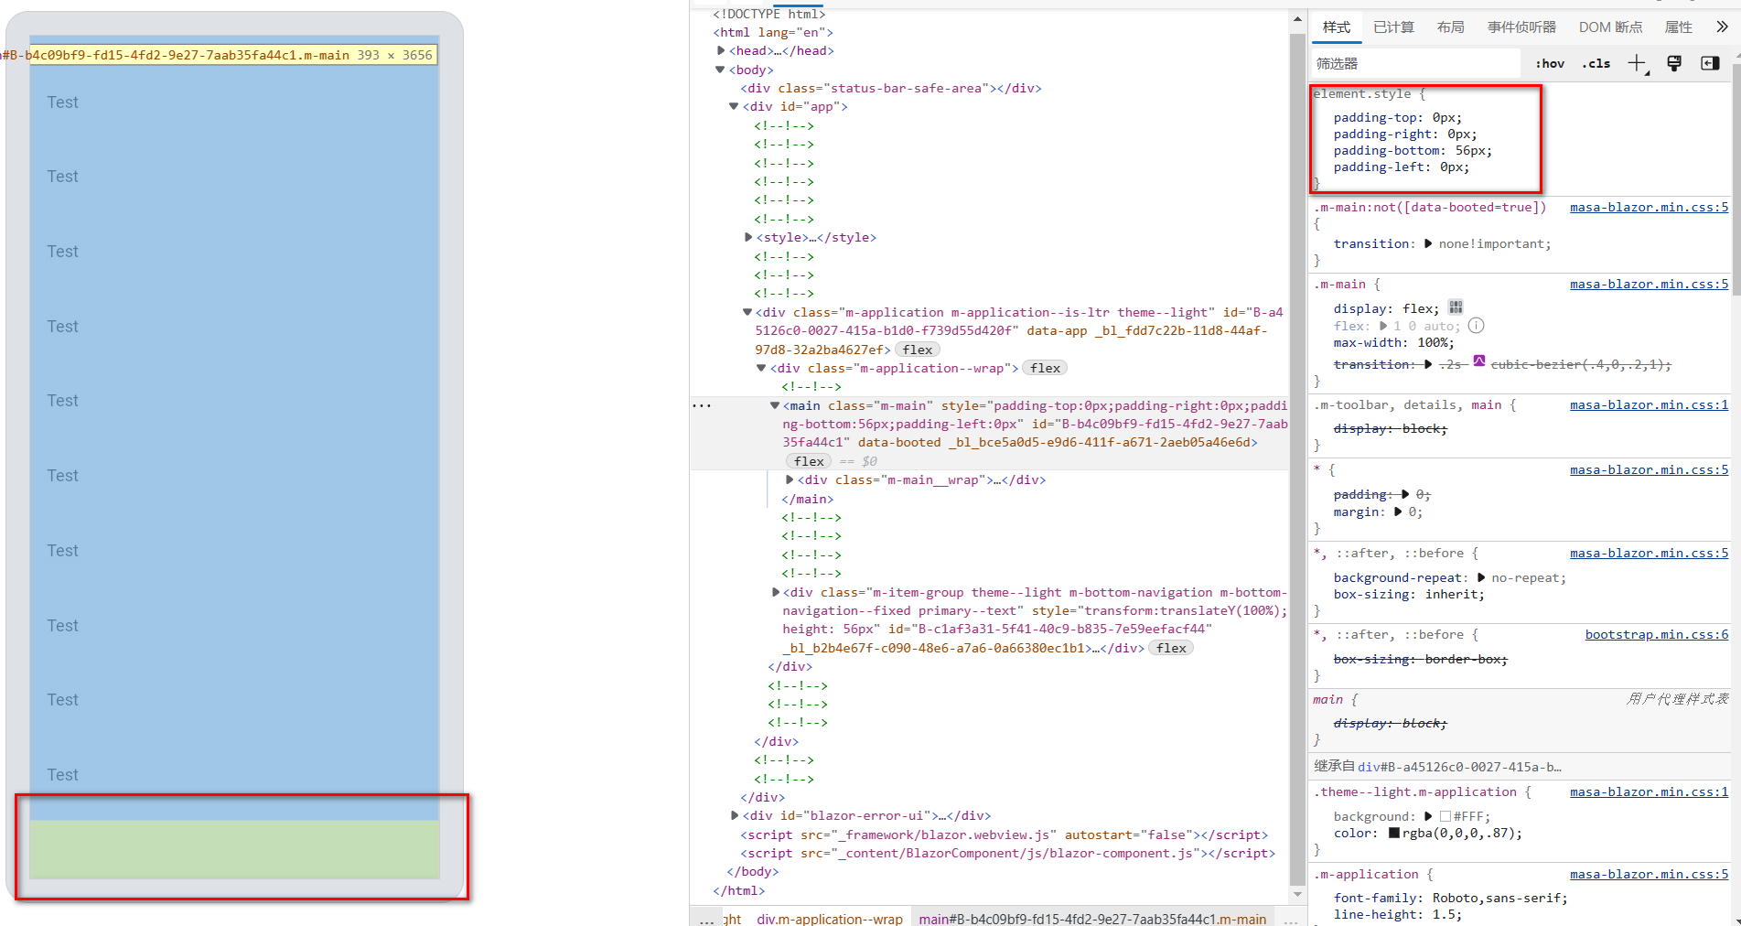The height and width of the screenshot is (926, 1741).
Task: Open the bootstrap.min.css:6 stylesheet link
Action: click(x=1655, y=634)
